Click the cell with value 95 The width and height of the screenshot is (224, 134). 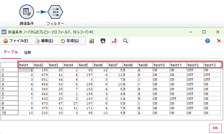click(85, 113)
